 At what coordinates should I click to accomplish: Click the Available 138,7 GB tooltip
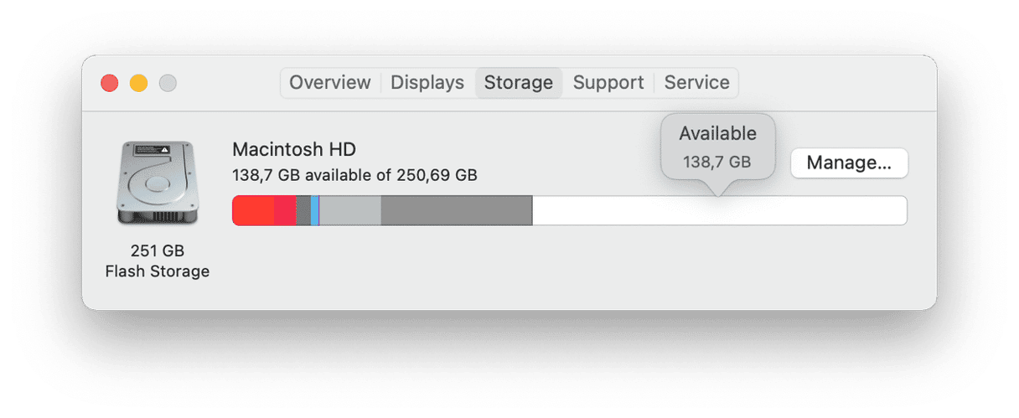coord(718,147)
